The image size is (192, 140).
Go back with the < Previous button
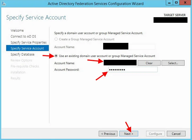click(x=108, y=134)
